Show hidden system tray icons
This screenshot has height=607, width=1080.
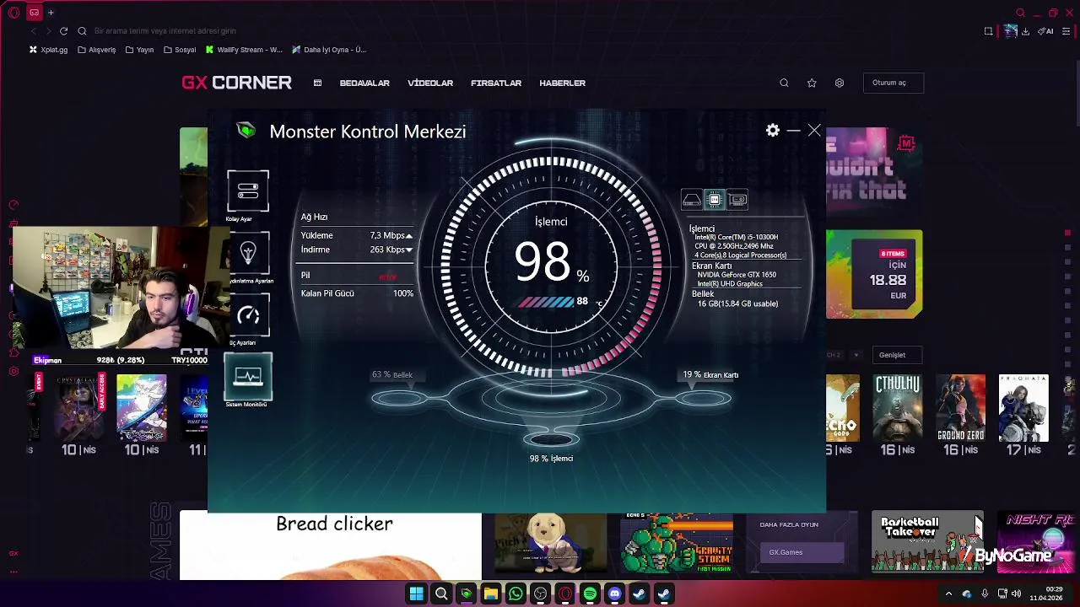948,594
